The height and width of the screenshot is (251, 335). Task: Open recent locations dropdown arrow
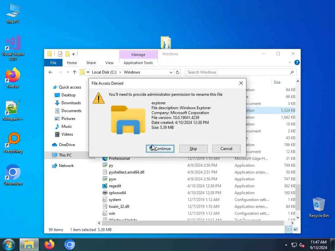tap(68, 72)
